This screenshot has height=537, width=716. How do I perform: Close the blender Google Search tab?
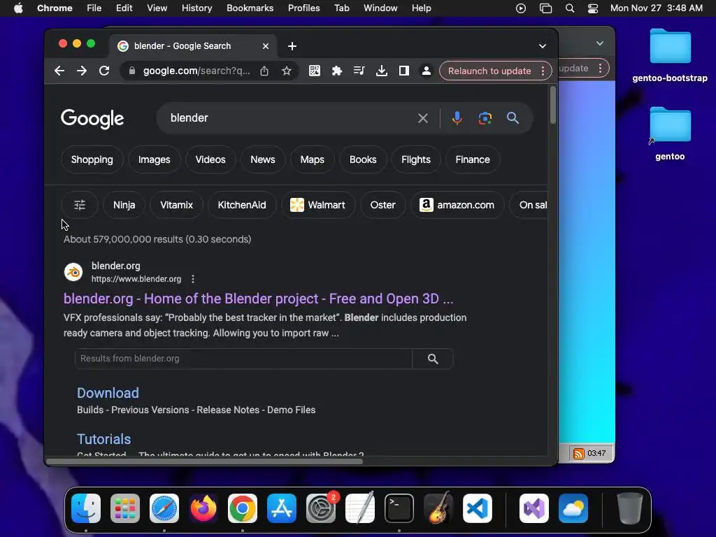266,46
